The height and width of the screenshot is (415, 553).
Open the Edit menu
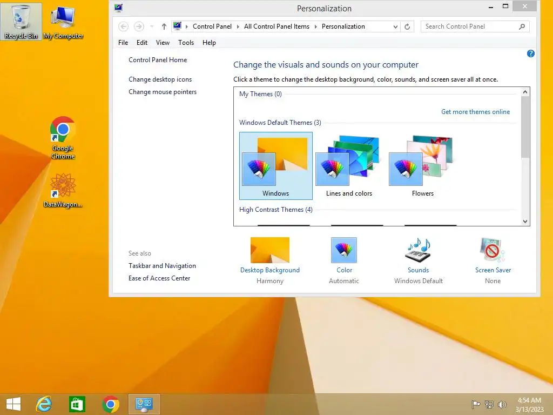click(142, 43)
